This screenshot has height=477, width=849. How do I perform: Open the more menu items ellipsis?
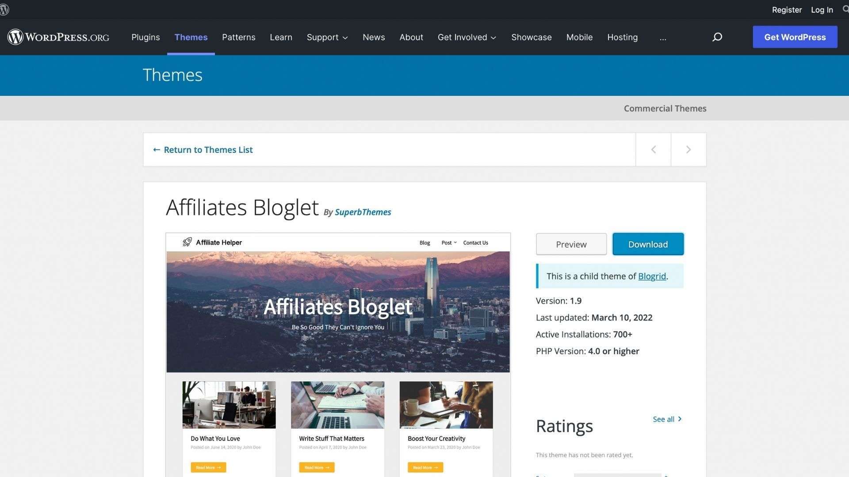tap(662, 38)
